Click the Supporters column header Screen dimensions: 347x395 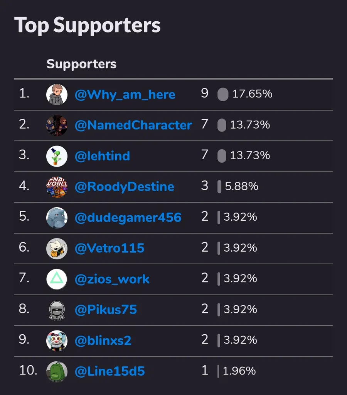tap(81, 64)
